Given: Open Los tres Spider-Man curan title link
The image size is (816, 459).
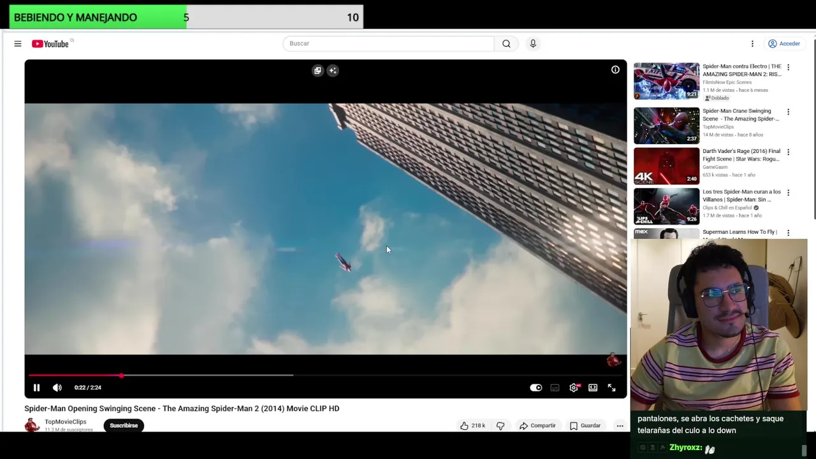Looking at the screenshot, I should click(741, 195).
